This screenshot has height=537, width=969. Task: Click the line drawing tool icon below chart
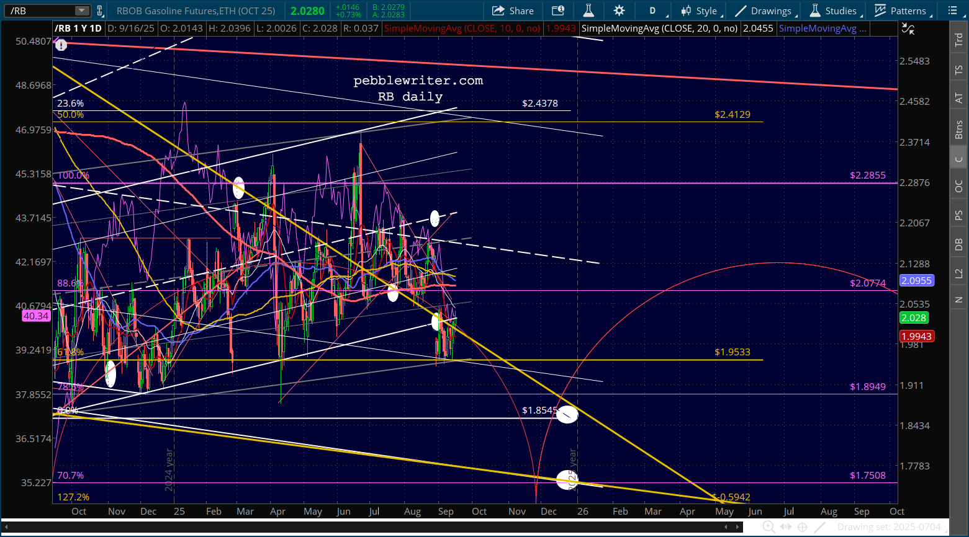tap(820, 527)
